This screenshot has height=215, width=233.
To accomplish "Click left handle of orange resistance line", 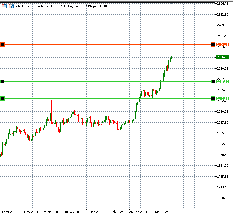I will (2, 44).
